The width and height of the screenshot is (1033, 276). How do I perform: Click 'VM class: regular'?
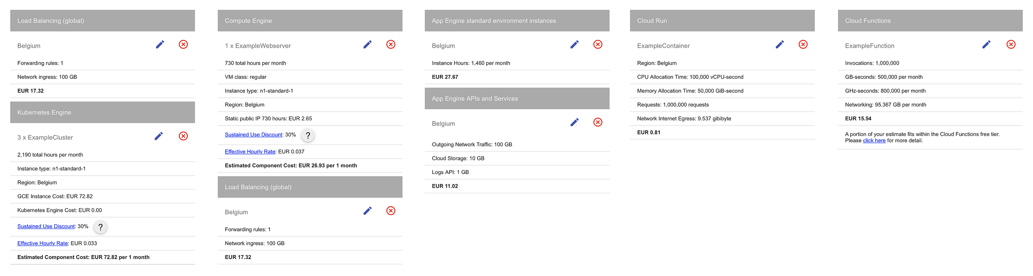246,77
